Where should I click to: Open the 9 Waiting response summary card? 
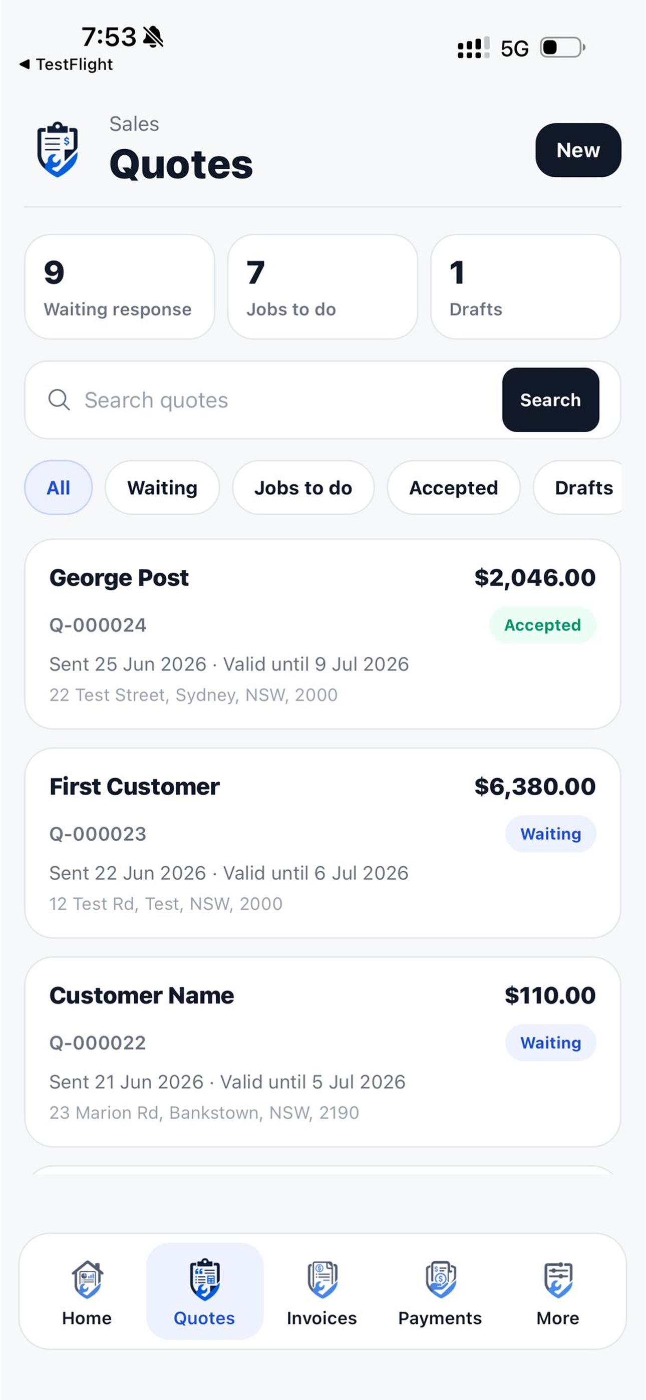120,287
